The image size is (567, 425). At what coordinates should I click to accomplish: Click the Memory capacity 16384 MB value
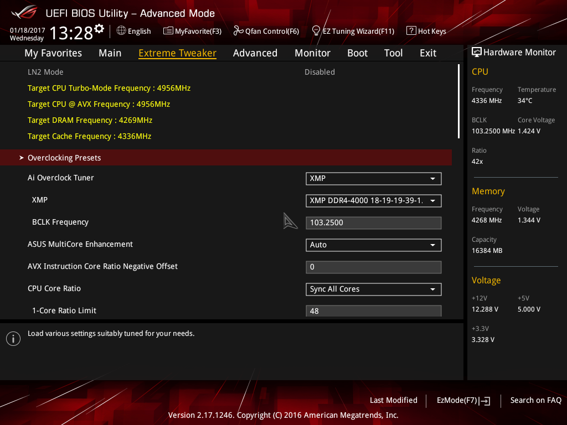tap(487, 251)
